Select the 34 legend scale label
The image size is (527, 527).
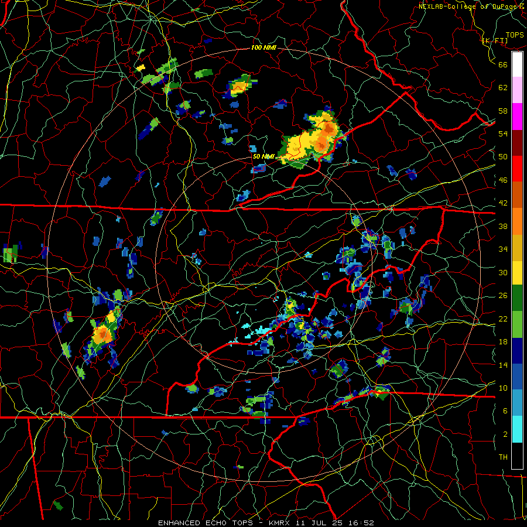pyautogui.click(x=503, y=249)
